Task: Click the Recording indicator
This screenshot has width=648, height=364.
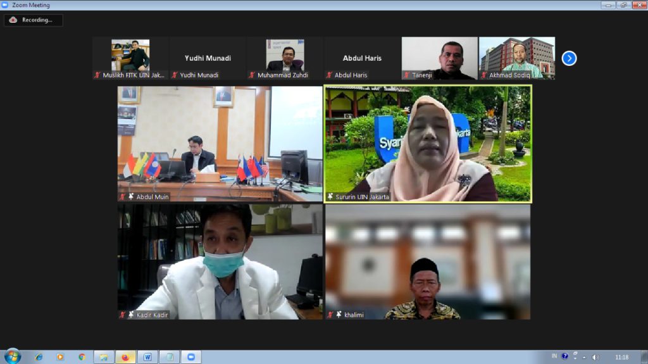Action: click(34, 20)
